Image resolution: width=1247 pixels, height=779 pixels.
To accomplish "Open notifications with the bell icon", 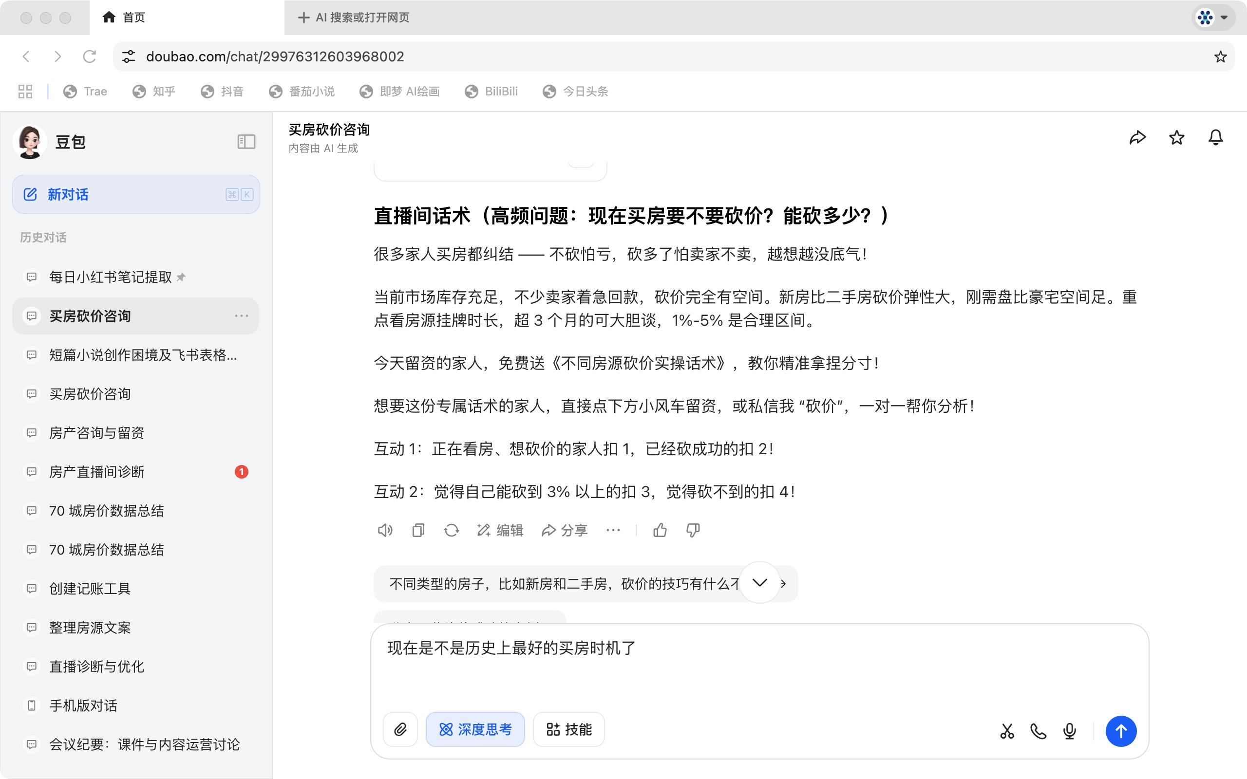I will click(x=1215, y=138).
